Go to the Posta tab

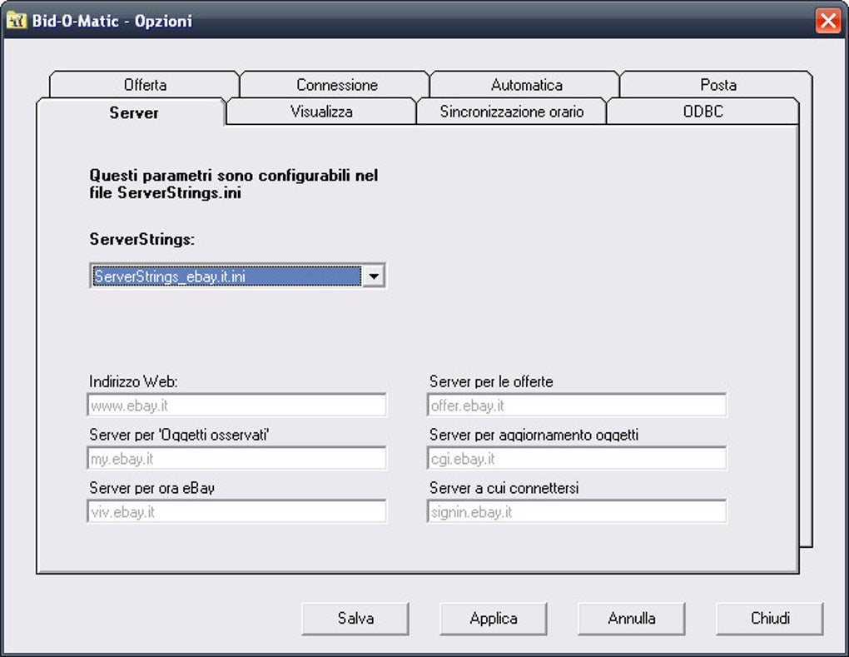click(718, 84)
